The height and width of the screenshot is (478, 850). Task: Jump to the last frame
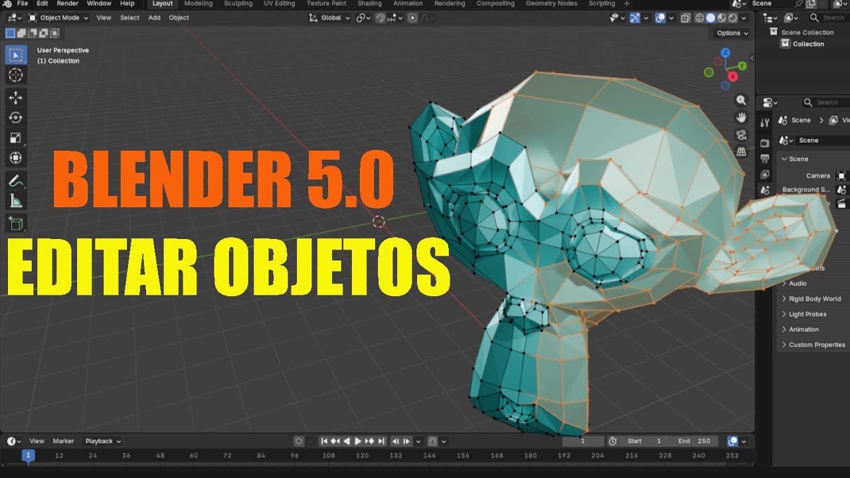(381, 441)
